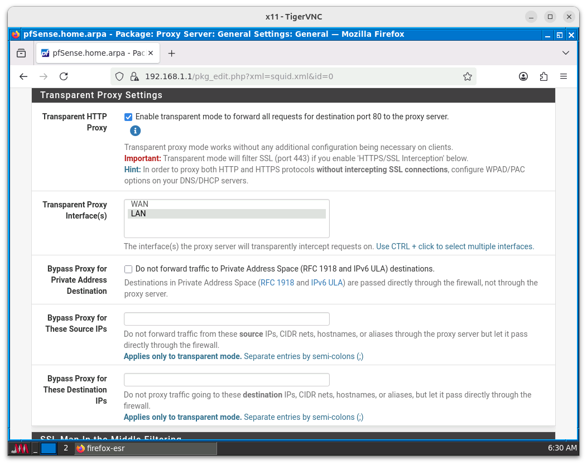Bookmark this page with the star icon
This screenshot has width=587, height=465.
(468, 76)
